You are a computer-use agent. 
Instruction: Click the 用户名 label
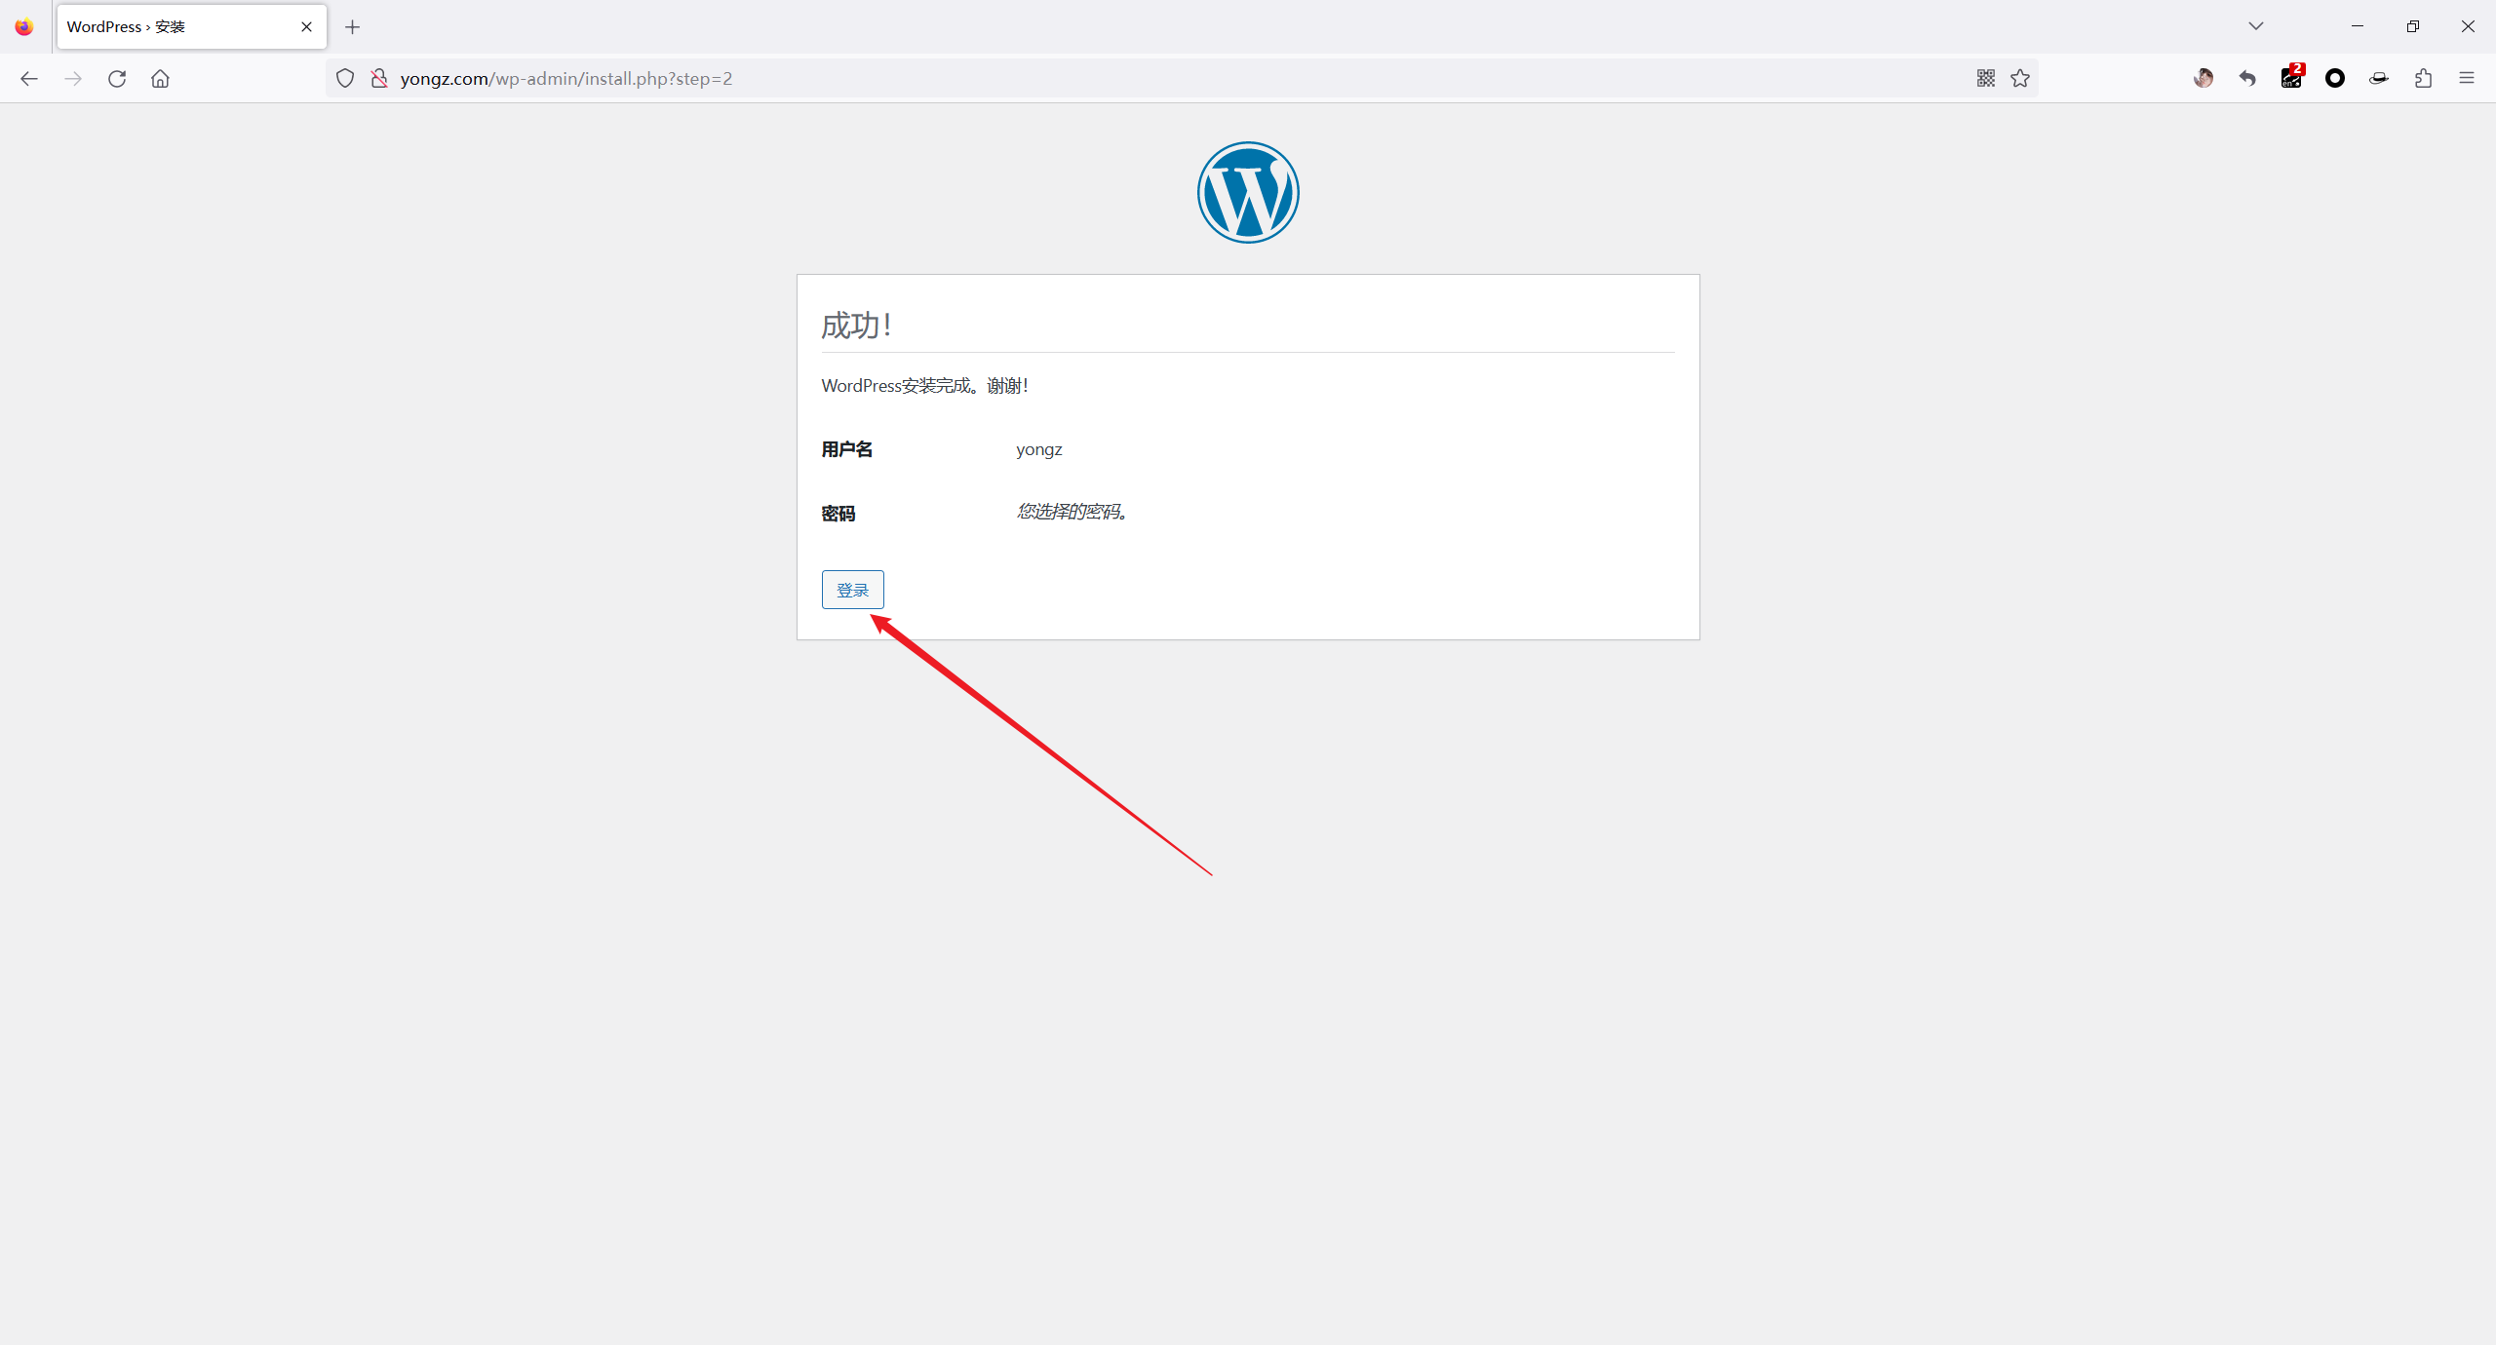click(x=846, y=449)
